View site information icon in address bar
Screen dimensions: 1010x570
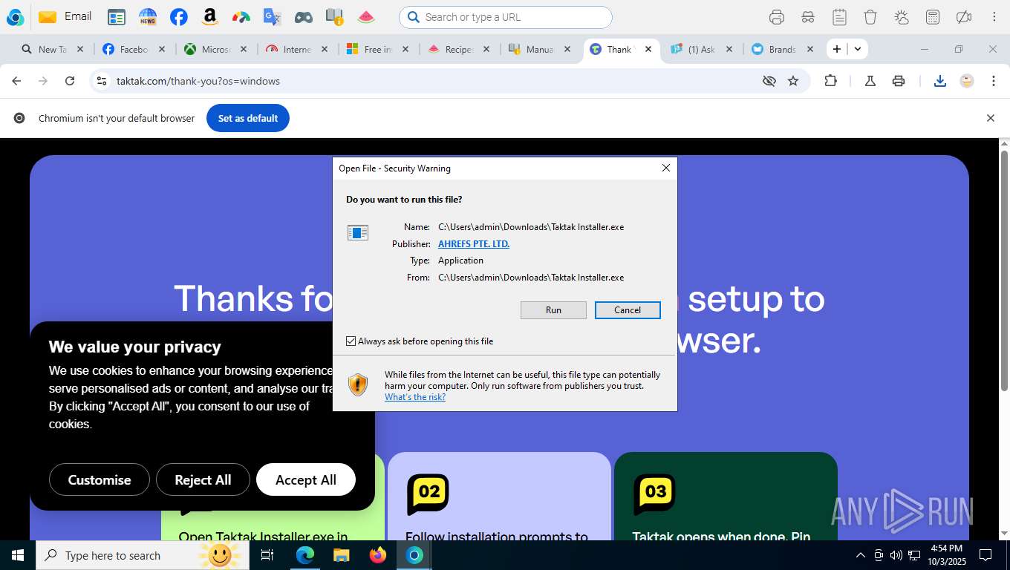click(102, 81)
